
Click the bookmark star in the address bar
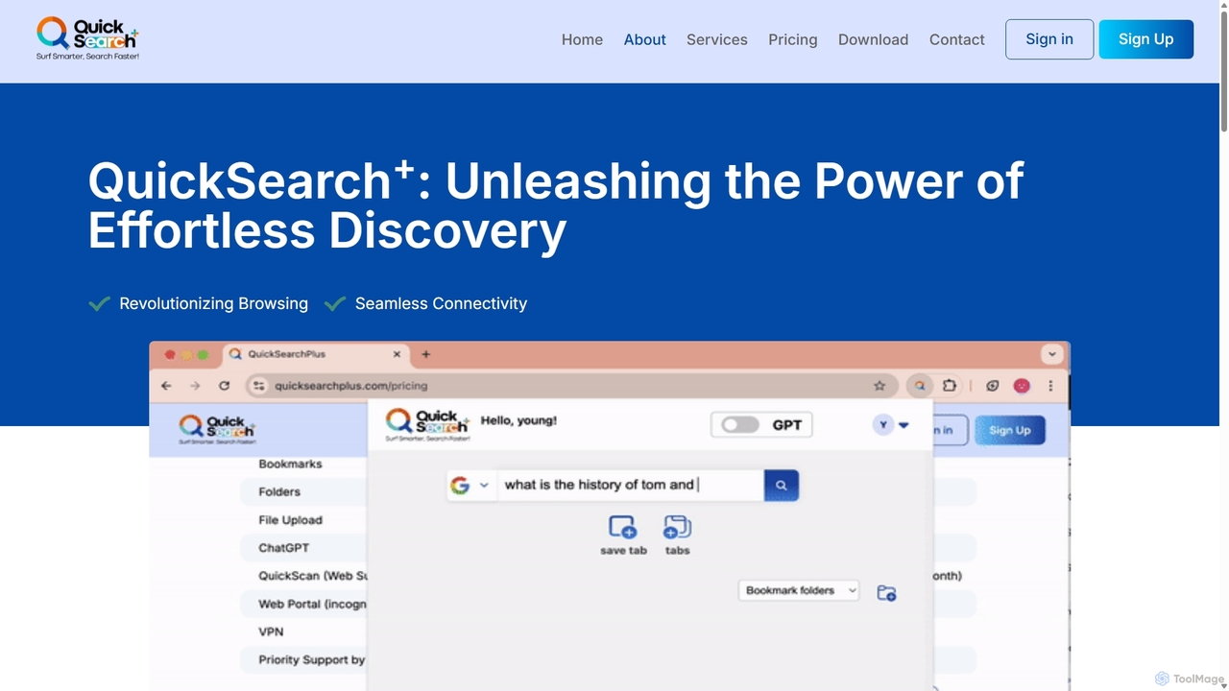[880, 386]
